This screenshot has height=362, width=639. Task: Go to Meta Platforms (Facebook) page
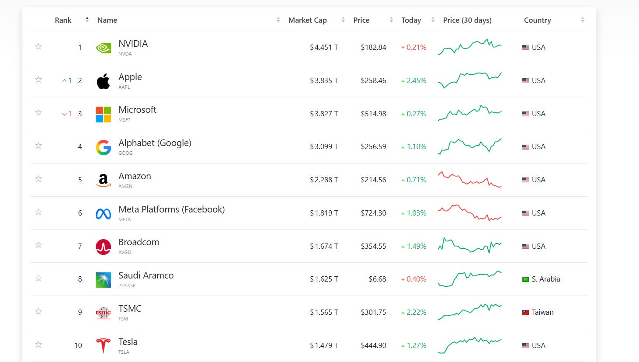(x=172, y=209)
